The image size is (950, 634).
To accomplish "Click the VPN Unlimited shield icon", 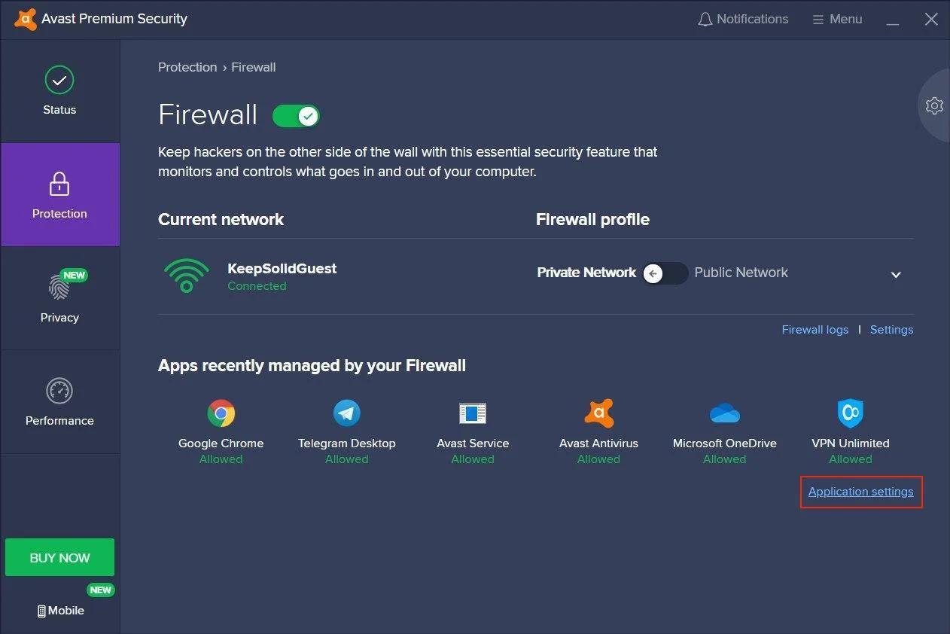I will coord(850,413).
